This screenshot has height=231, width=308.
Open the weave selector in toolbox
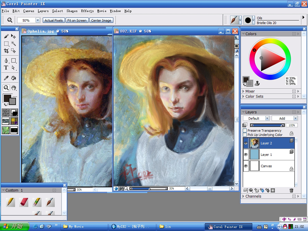(14, 121)
